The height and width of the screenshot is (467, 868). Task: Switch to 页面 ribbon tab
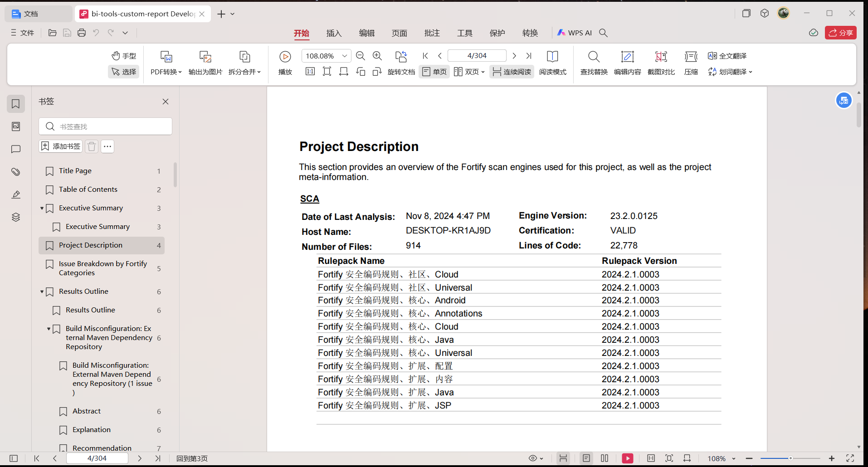[x=399, y=33]
